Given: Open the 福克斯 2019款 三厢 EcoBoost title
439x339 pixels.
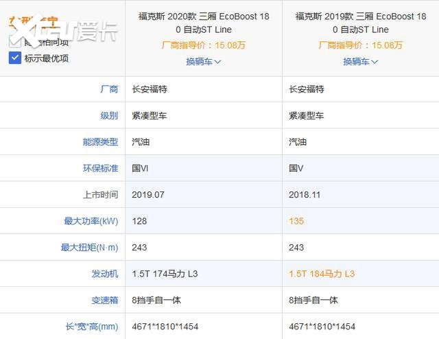Looking at the screenshot, I should (361, 23).
